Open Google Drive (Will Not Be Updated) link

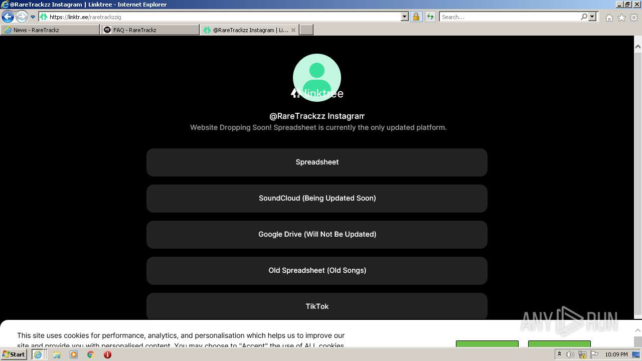pos(317,235)
